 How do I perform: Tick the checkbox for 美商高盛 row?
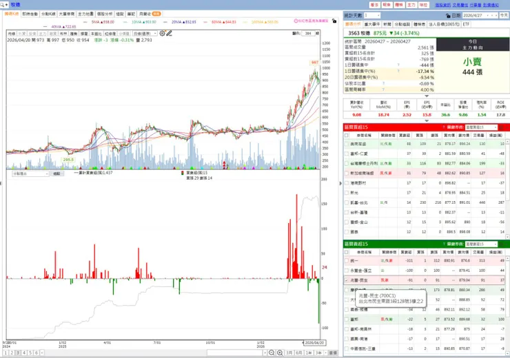click(x=347, y=144)
